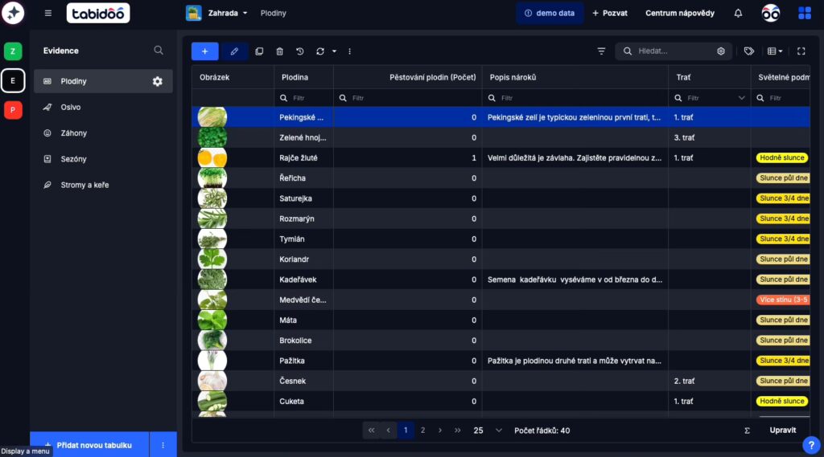Viewport: 824px width, 457px height.
Task: Add a new record with the blue plus button
Action: (x=205, y=51)
